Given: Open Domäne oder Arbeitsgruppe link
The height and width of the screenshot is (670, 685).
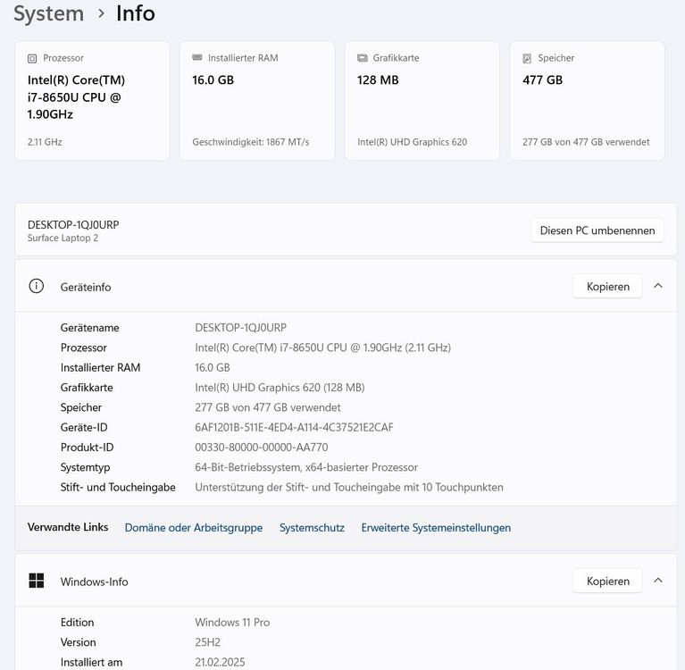Looking at the screenshot, I should pyautogui.click(x=194, y=528).
